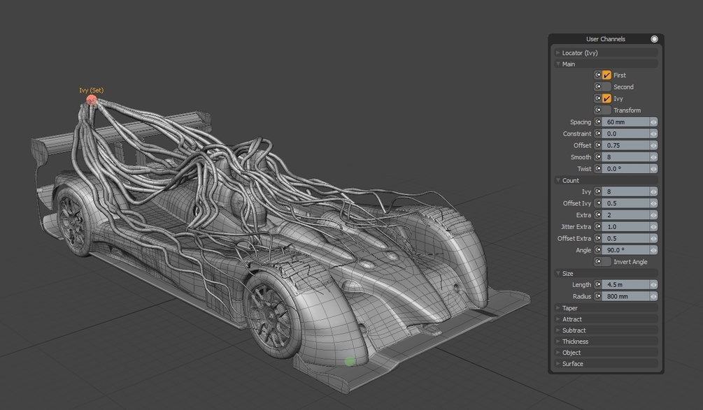The height and width of the screenshot is (410, 703).
Task: Click the Offset field showing 0.75
Action: (x=625, y=145)
